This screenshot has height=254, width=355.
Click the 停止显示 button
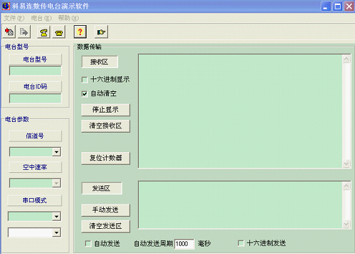pos(106,110)
